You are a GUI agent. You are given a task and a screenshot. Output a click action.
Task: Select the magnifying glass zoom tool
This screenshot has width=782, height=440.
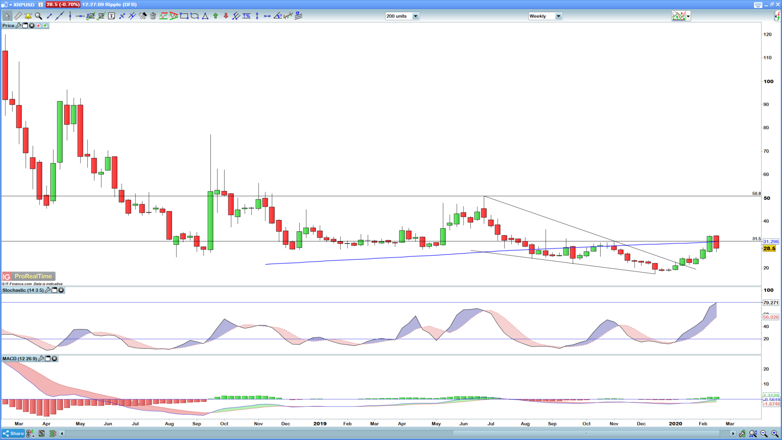(39, 16)
